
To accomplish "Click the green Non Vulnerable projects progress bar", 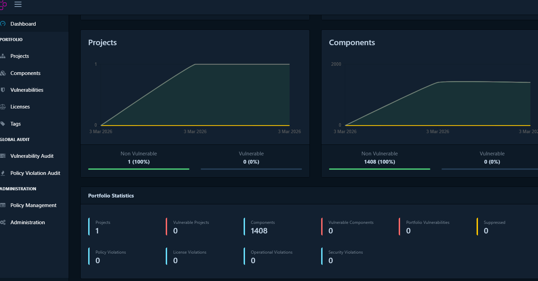I will (x=139, y=169).
